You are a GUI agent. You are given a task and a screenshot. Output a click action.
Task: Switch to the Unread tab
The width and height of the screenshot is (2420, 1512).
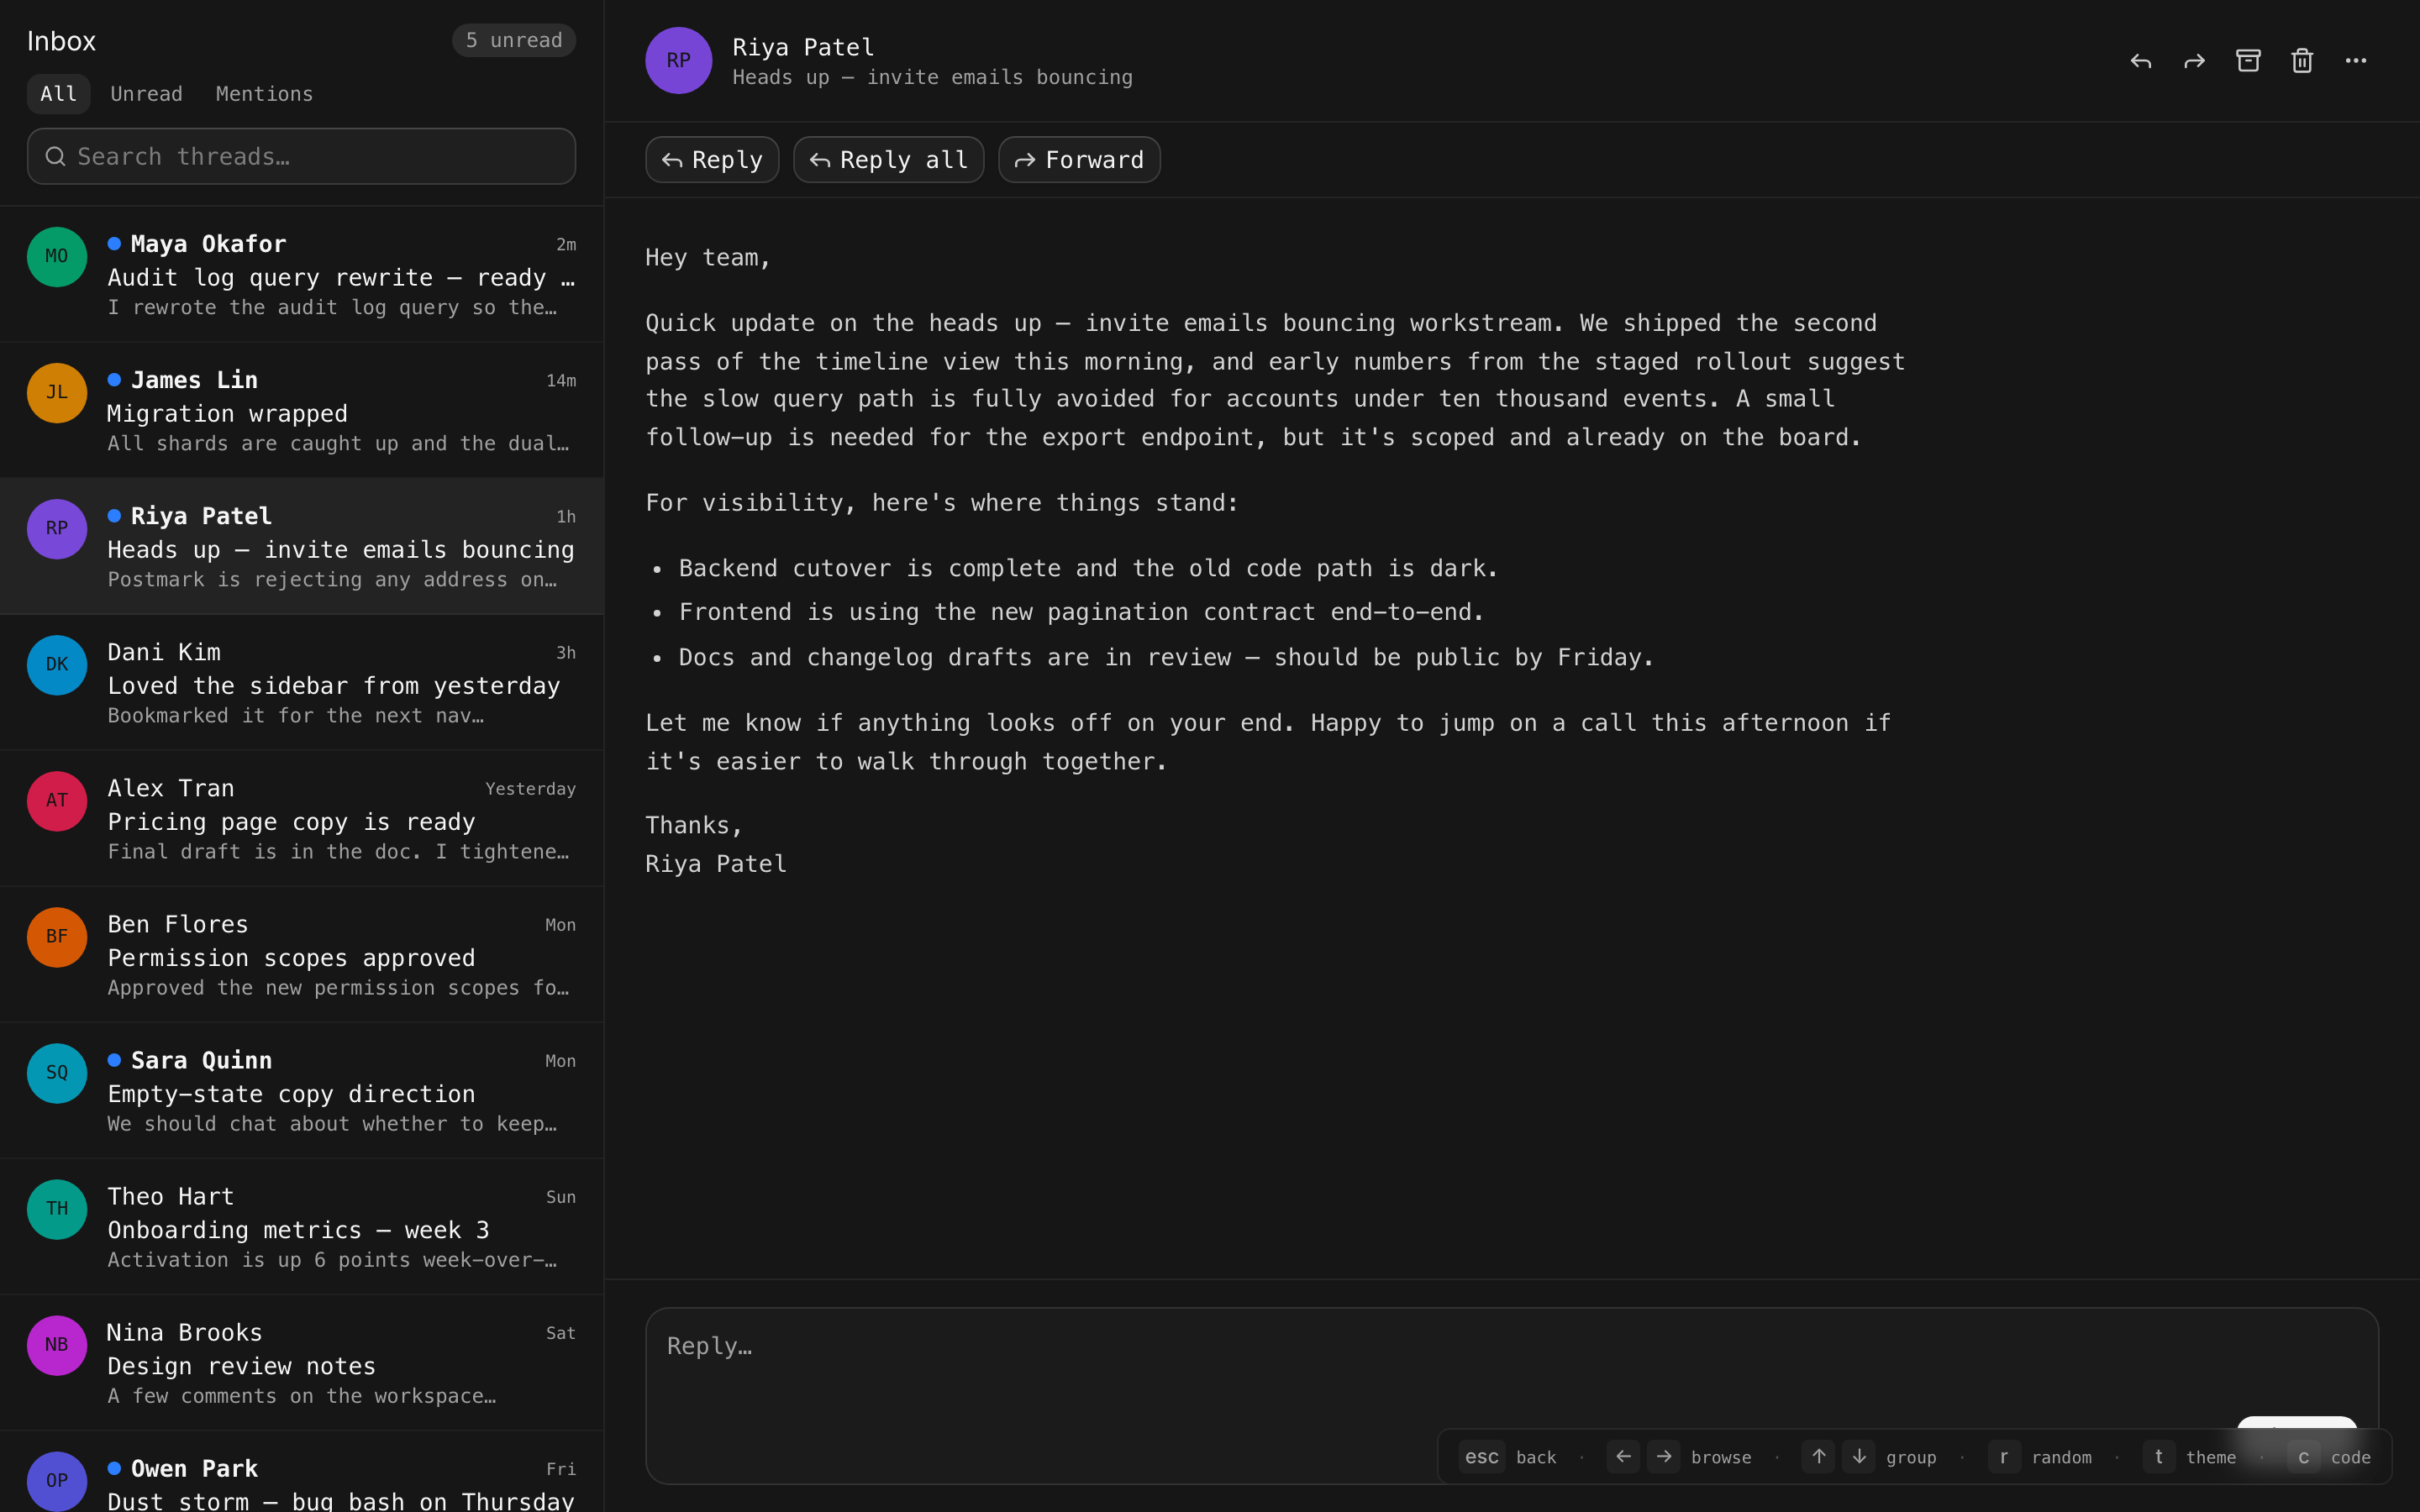pyautogui.click(x=146, y=94)
